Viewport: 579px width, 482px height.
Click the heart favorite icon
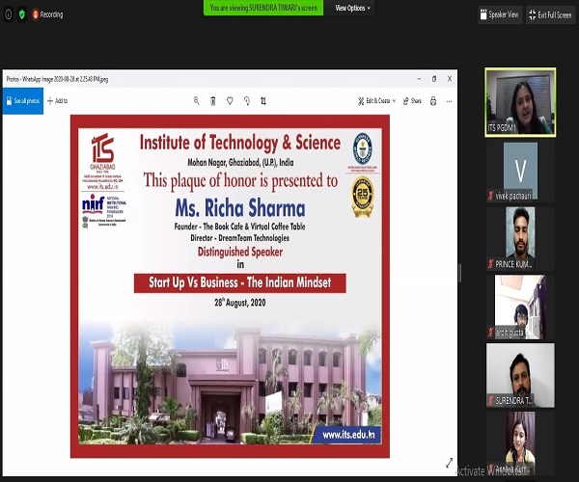(x=230, y=100)
